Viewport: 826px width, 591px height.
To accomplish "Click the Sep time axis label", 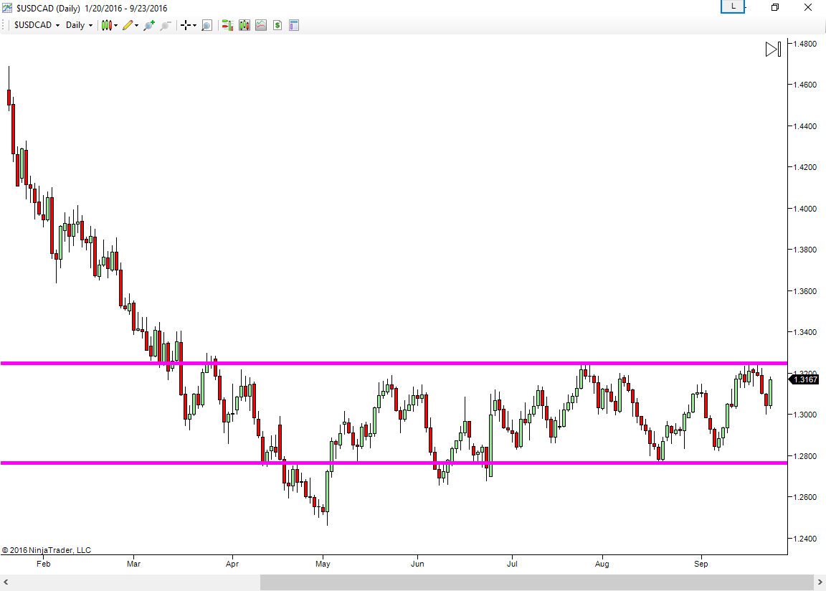I will (x=701, y=564).
